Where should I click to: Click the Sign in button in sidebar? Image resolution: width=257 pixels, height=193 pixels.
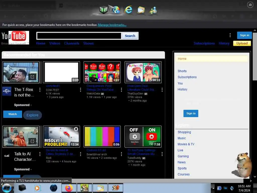191,113
